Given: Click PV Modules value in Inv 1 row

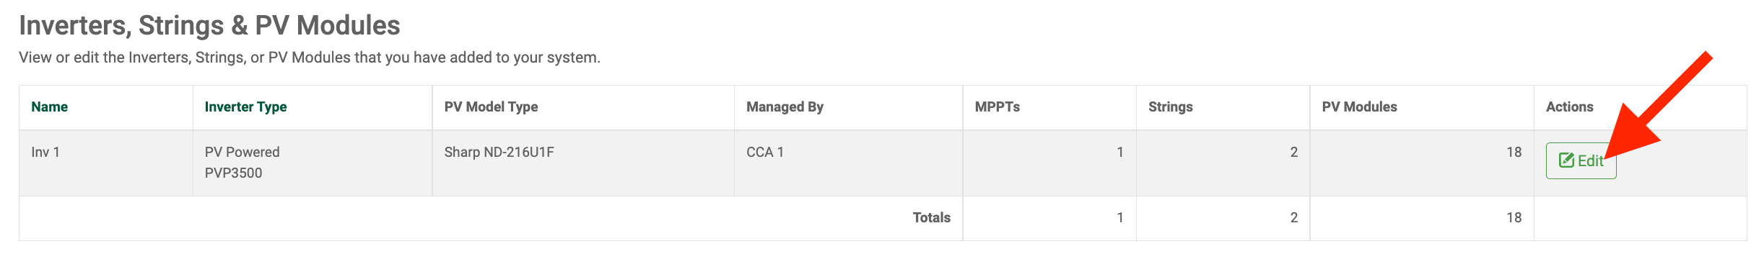Looking at the screenshot, I should click(x=1514, y=152).
